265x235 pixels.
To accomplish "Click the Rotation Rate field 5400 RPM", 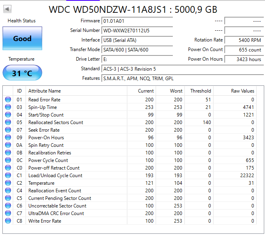I will click(x=244, y=40).
